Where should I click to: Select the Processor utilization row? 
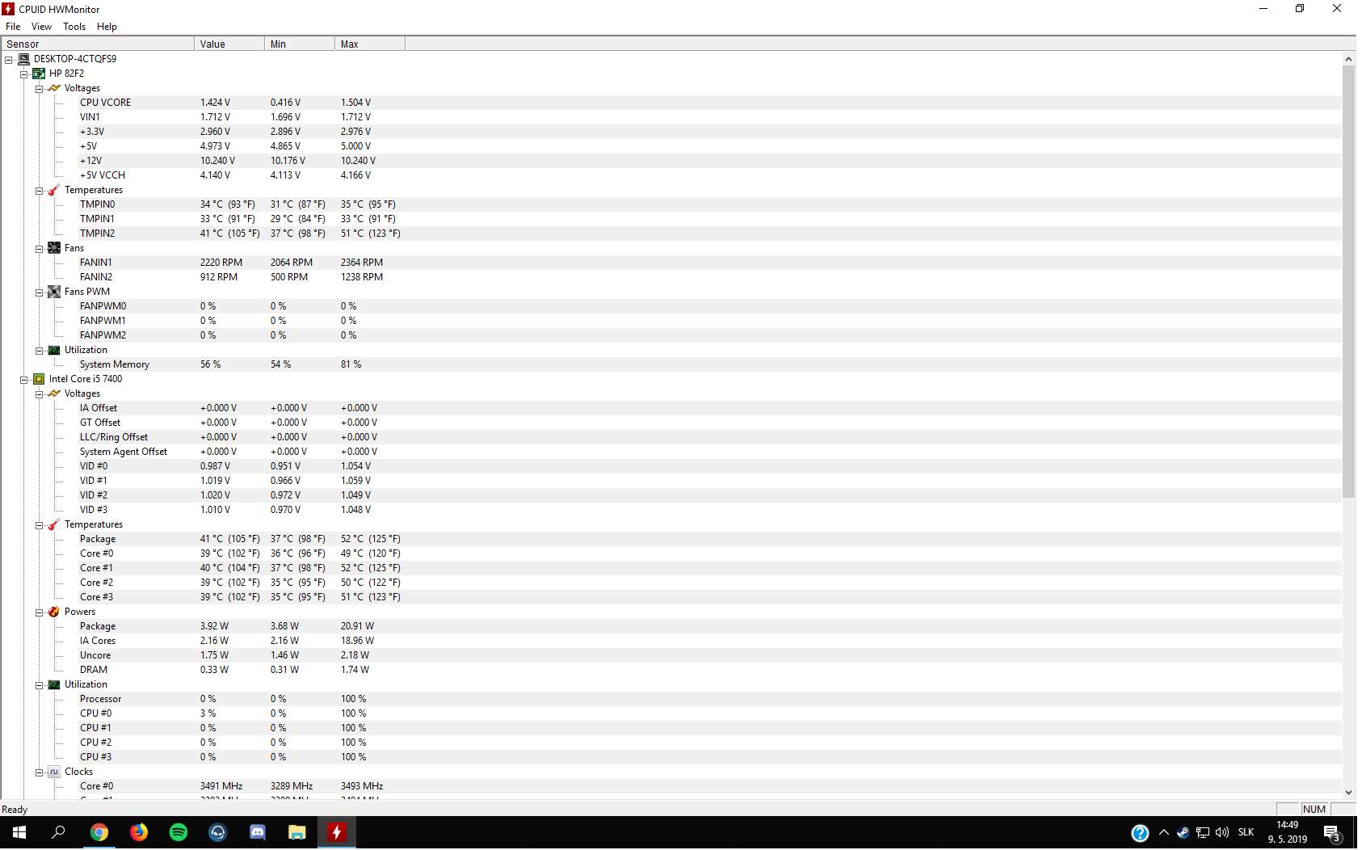[x=671, y=699]
